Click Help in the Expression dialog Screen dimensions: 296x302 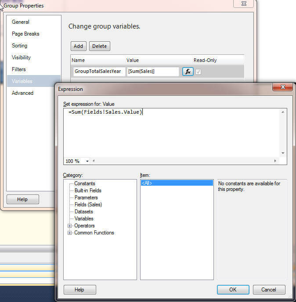(80, 290)
